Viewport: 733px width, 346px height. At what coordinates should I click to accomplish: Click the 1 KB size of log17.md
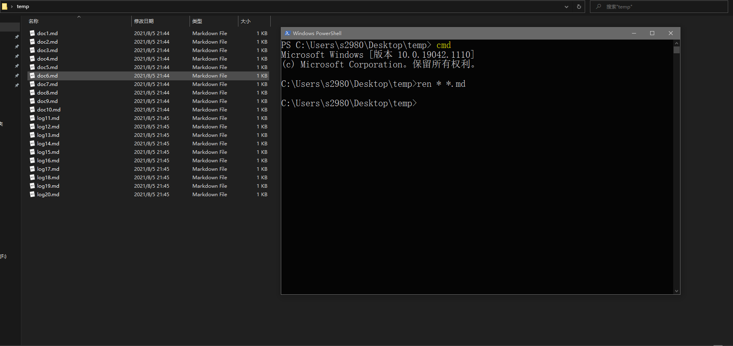tap(262, 169)
